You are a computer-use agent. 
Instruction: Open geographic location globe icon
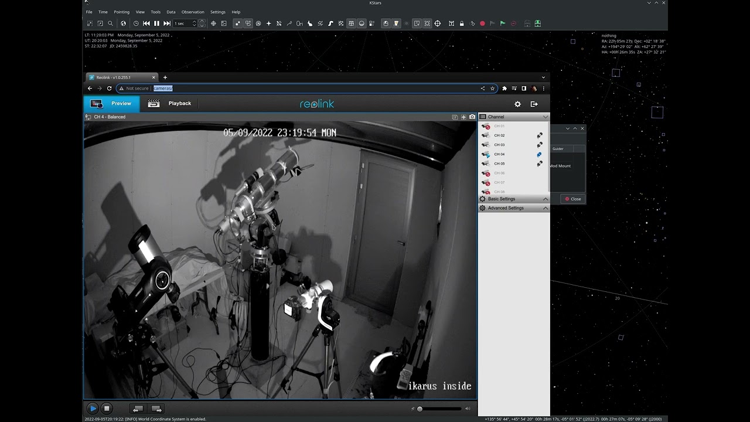123,23
